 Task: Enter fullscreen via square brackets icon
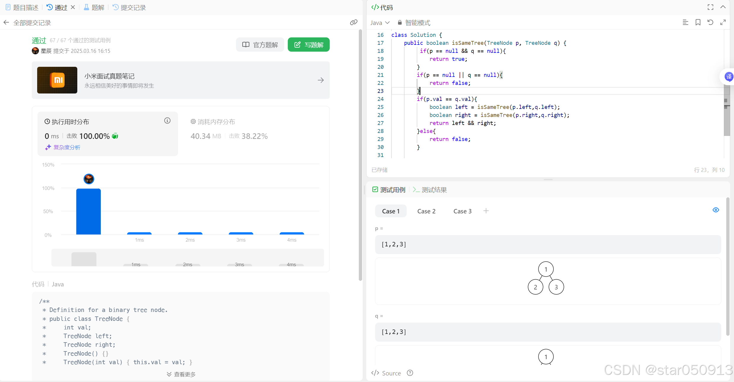[x=710, y=7]
